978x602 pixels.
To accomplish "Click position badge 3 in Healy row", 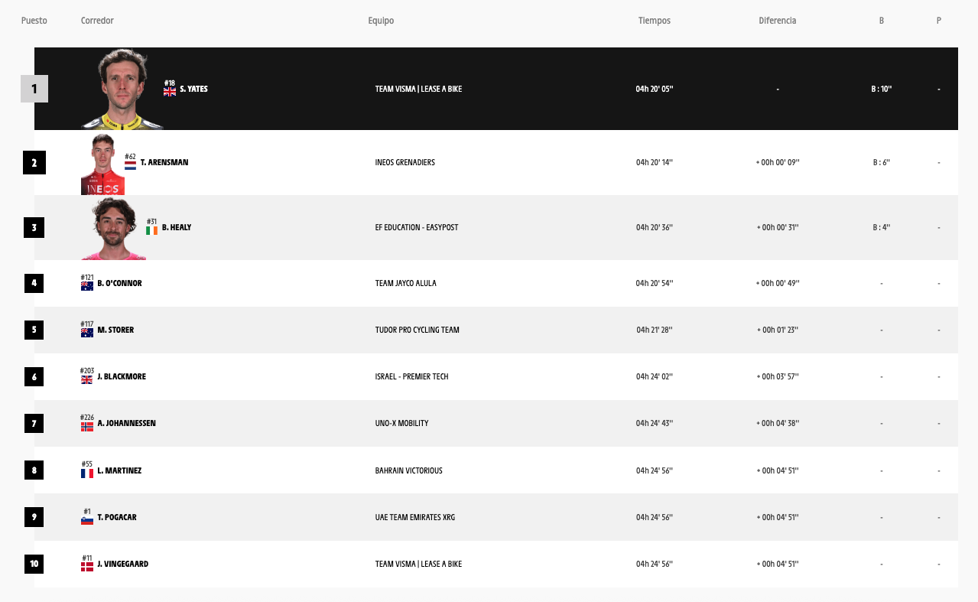I will tap(34, 227).
